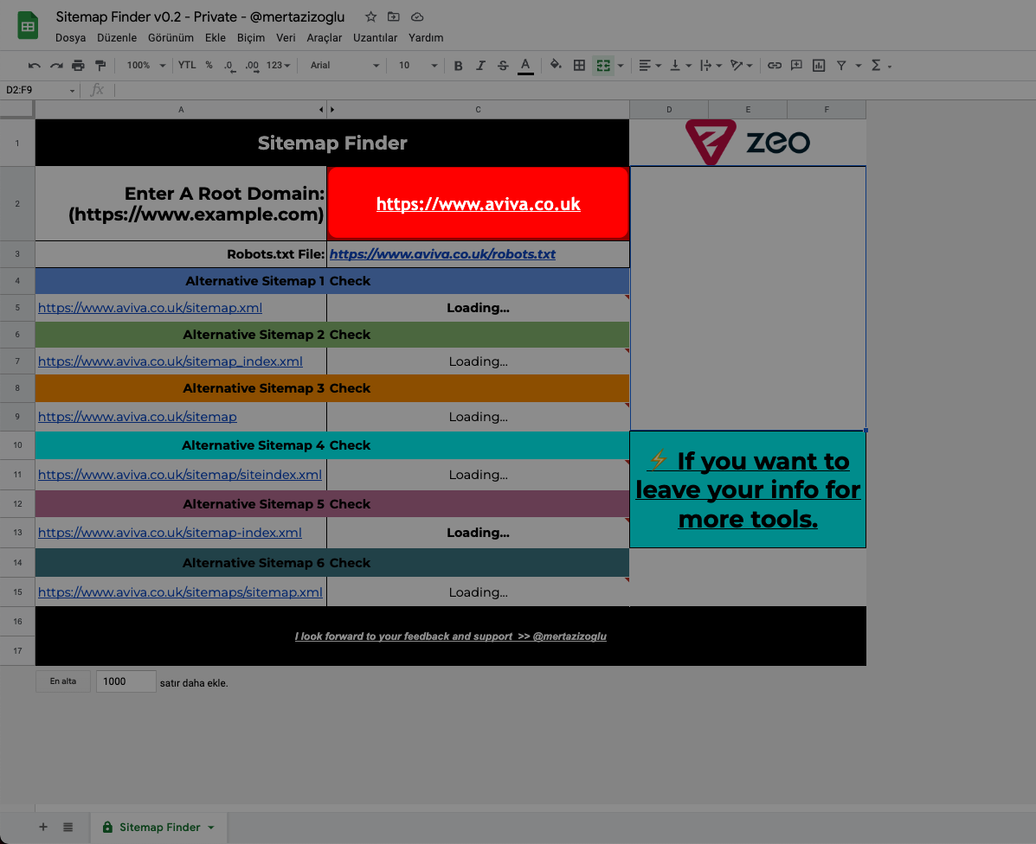Increase decimal places
Viewport: 1036px width, 844px height.
[252, 66]
